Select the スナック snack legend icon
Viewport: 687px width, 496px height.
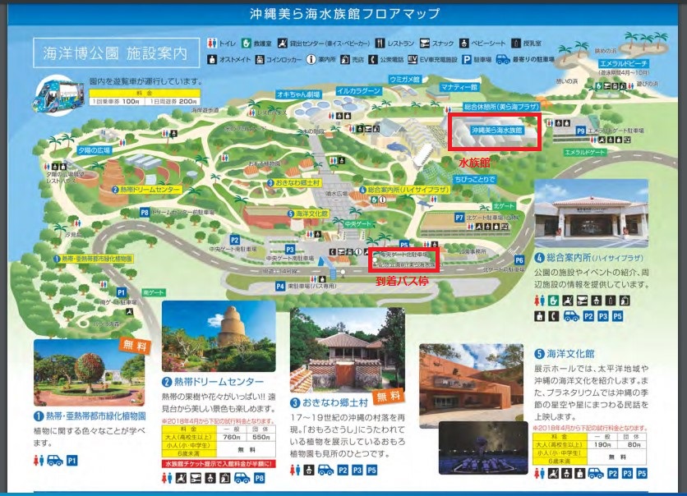pyautogui.click(x=425, y=43)
